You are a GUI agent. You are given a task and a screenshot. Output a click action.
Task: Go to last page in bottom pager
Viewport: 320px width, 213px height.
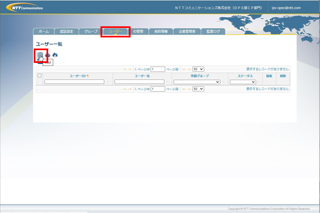(x=189, y=89)
